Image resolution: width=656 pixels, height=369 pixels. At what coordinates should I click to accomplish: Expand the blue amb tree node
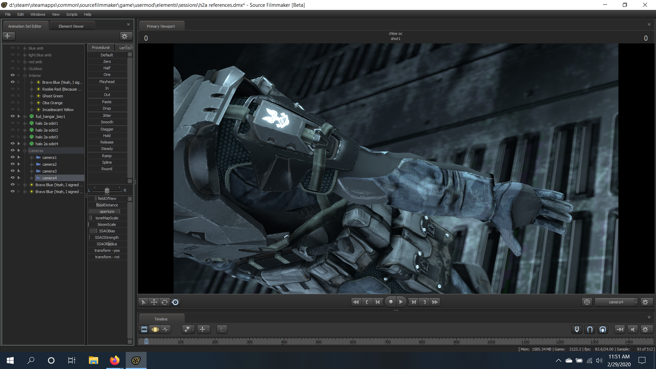pyautogui.click(x=25, y=48)
